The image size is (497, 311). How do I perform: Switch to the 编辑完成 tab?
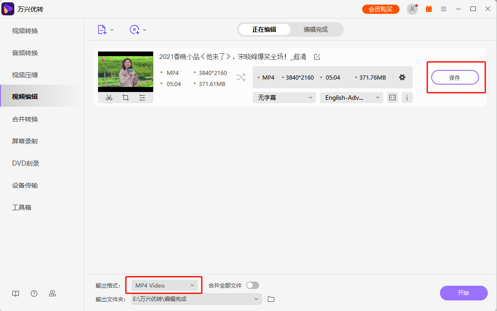(x=316, y=29)
